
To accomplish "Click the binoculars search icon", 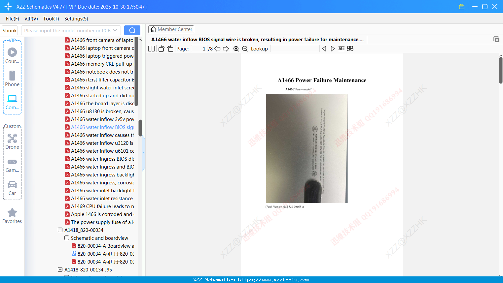I will point(350,49).
